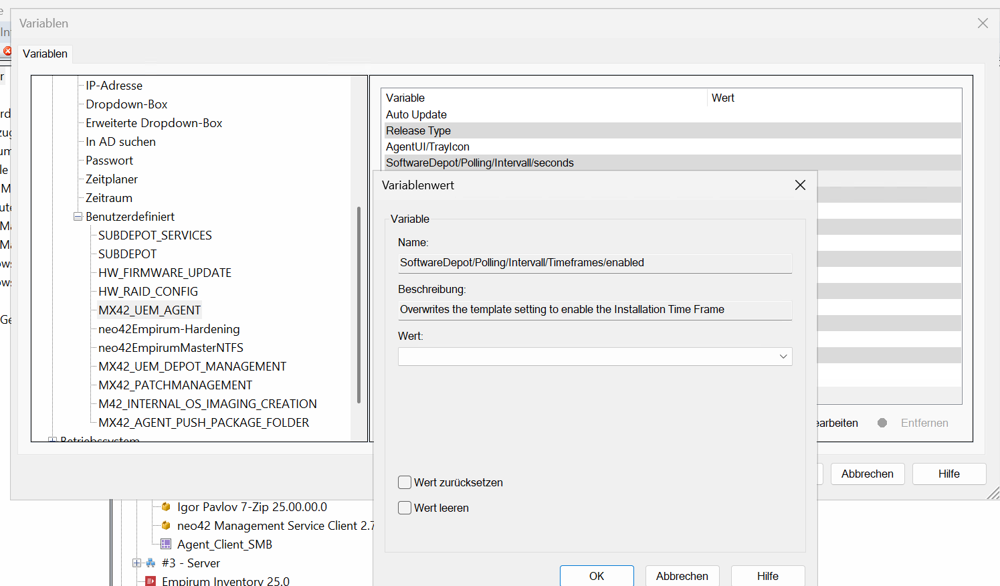The image size is (1000, 586).
Task: Click the red Empirum Inventory icon
Action: 151,581
